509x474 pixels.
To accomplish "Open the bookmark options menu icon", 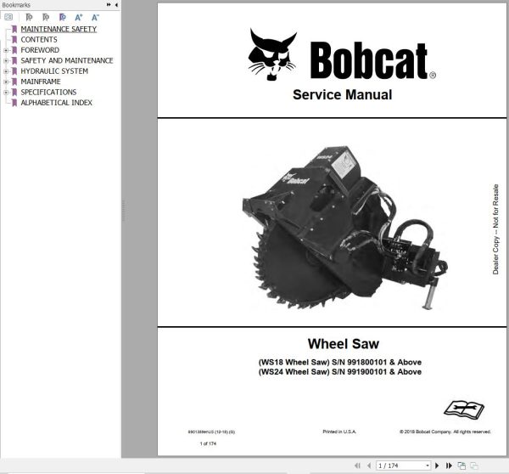I will 8,17.
